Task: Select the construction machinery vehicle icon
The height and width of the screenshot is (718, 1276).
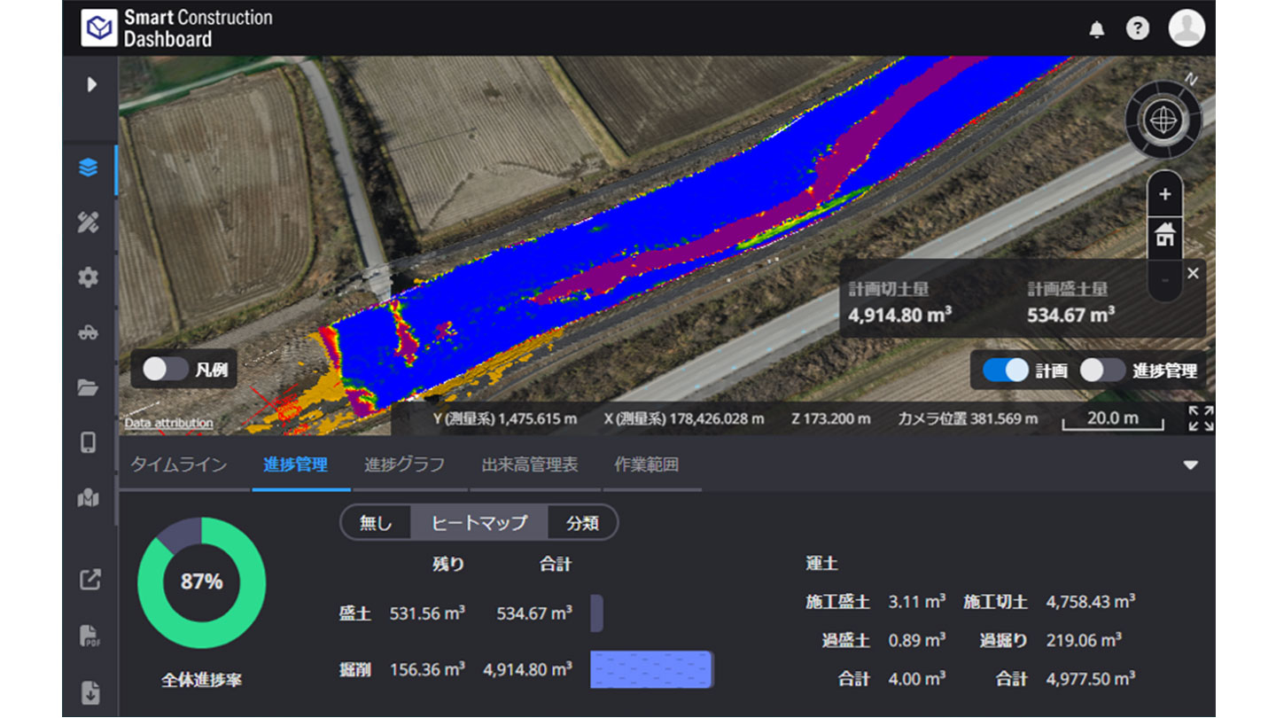Action: (x=88, y=333)
